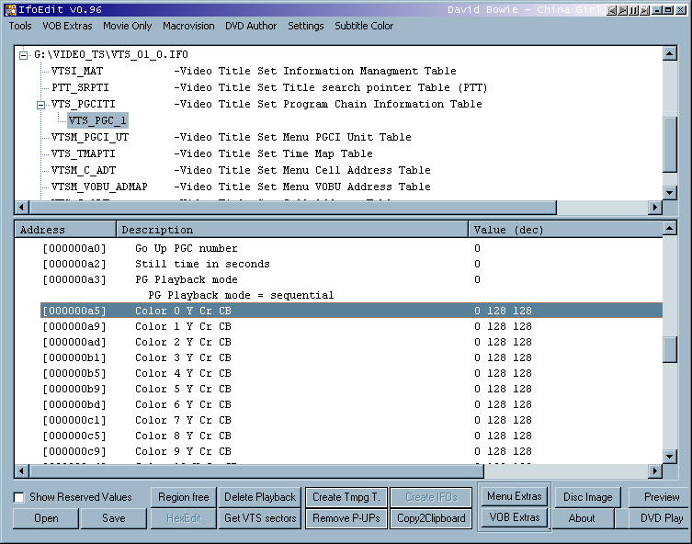Maximize the IfoEdit window

click(669, 10)
